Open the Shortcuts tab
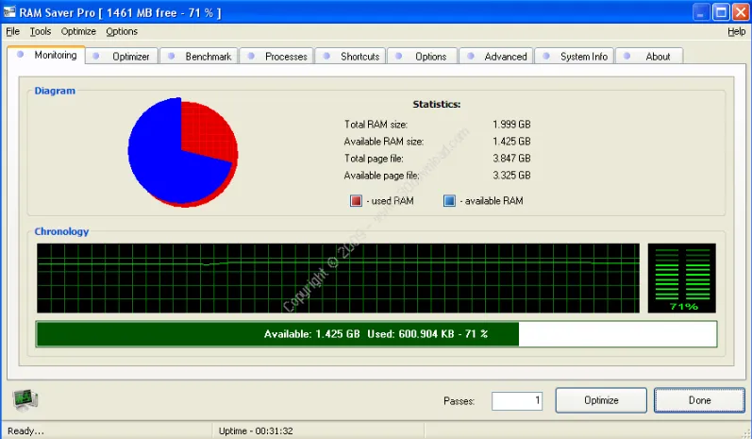The width and height of the screenshot is (752, 439). click(351, 56)
